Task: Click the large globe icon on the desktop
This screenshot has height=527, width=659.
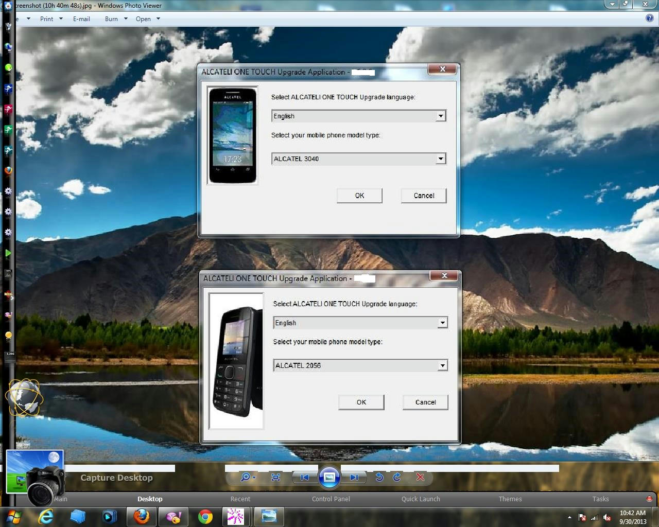Action: click(24, 397)
